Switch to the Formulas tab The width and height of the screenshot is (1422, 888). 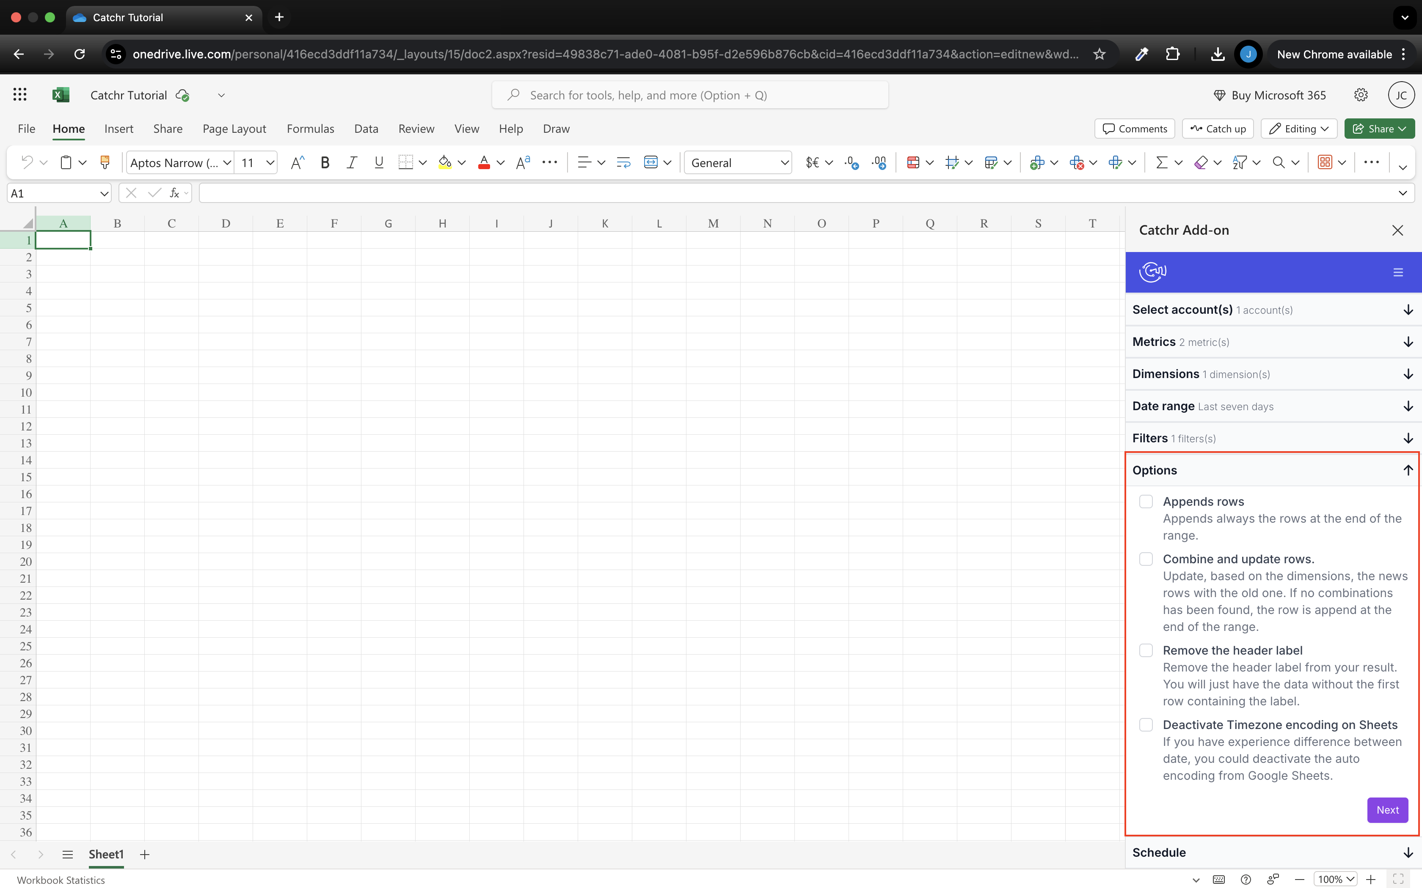pos(310,129)
